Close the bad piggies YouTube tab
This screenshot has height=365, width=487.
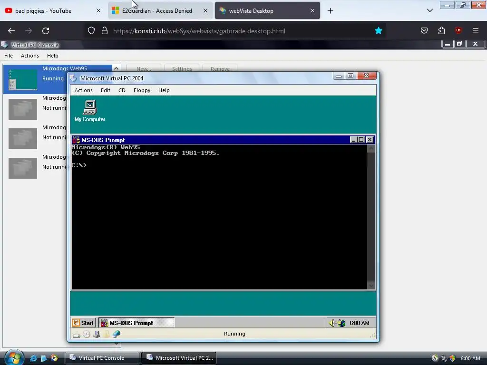98,10
